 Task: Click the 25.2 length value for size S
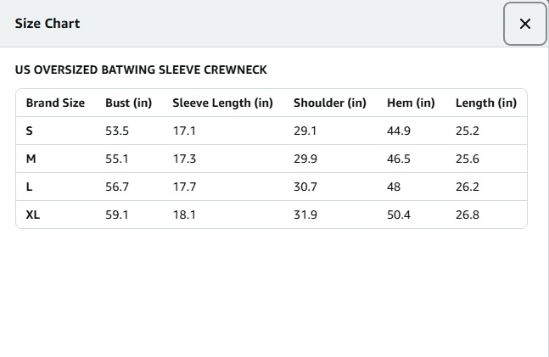pos(468,131)
